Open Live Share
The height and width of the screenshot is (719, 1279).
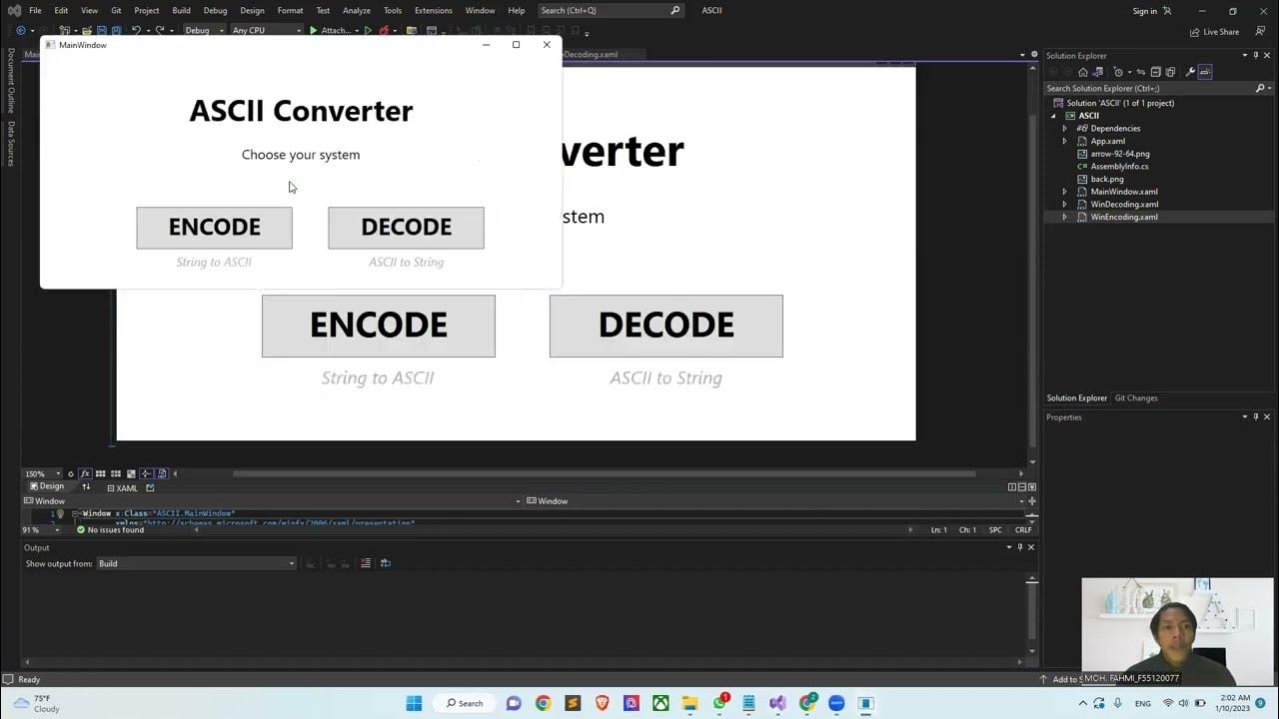pos(1214,32)
